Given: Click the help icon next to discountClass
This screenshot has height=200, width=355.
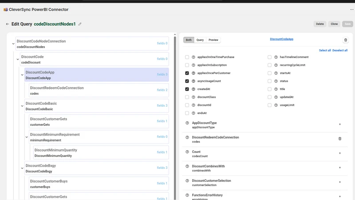Looking at the screenshot, I should click(193, 97).
